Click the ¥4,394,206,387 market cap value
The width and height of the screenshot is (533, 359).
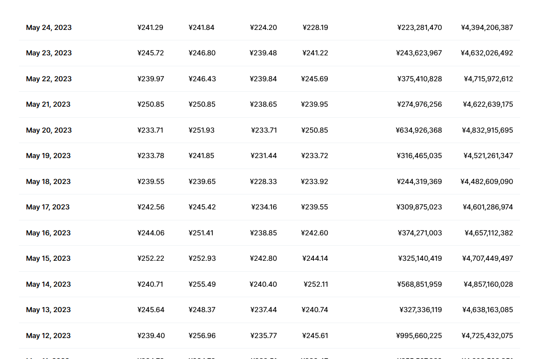click(487, 27)
